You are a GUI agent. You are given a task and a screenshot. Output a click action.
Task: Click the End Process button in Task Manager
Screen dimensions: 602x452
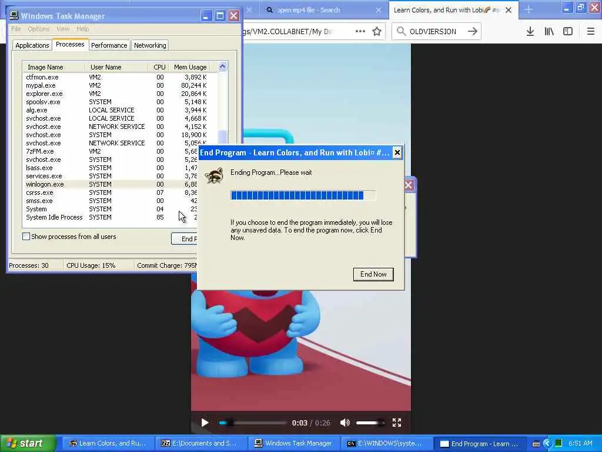coord(184,239)
